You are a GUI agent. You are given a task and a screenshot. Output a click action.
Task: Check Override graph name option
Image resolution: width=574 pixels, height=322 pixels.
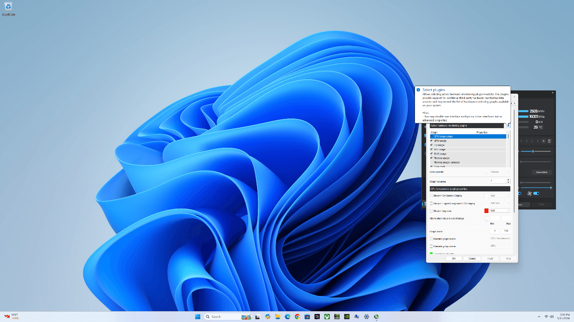click(431, 239)
